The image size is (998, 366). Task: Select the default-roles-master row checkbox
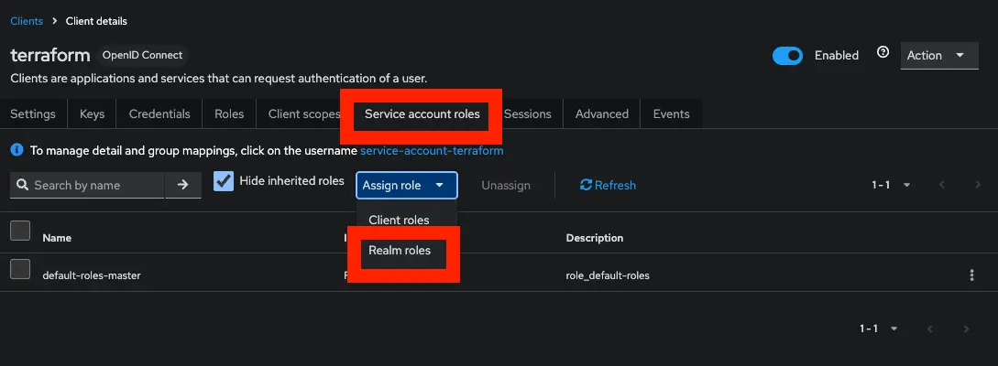(20, 269)
